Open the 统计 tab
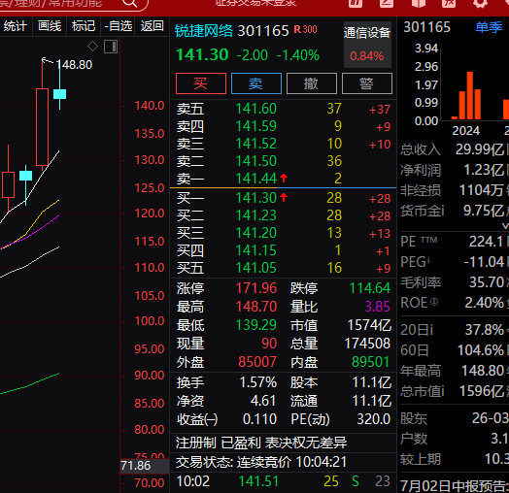The height and width of the screenshot is (493, 509). pyautogui.click(x=15, y=26)
